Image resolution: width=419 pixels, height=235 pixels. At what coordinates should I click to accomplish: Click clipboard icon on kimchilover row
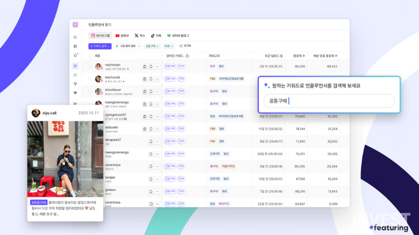[145, 91]
